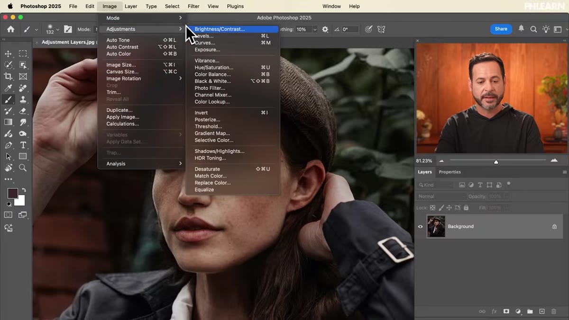
Task: Open the Layers panel flyout menu
Action: tap(564, 172)
